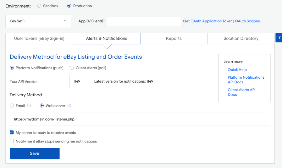Open the Get OAuth Application Token link
This screenshot has width=282, height=168.
(x=208, y=21)
